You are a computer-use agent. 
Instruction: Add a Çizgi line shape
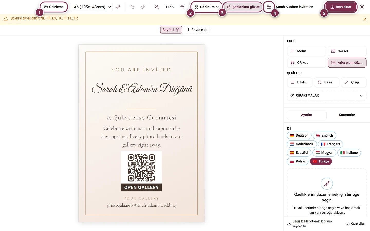pos(354,82)
